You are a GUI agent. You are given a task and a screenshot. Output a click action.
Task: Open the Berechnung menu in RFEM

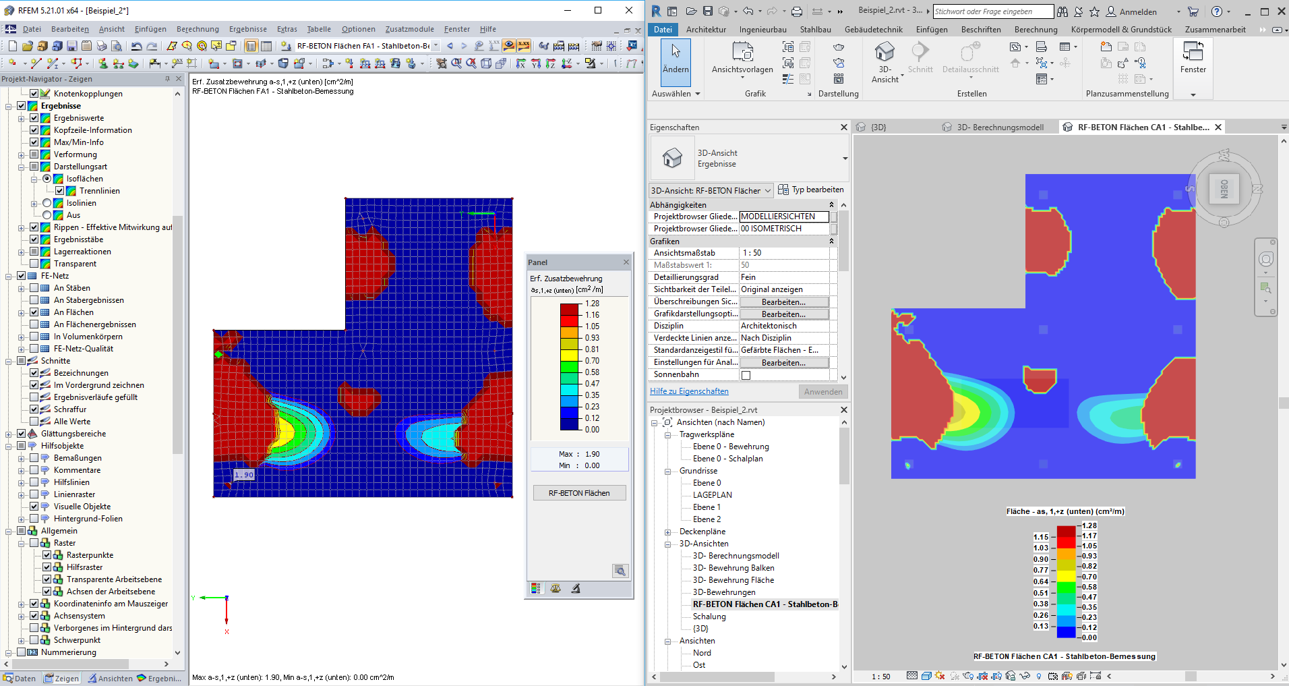tap(198, 28)
